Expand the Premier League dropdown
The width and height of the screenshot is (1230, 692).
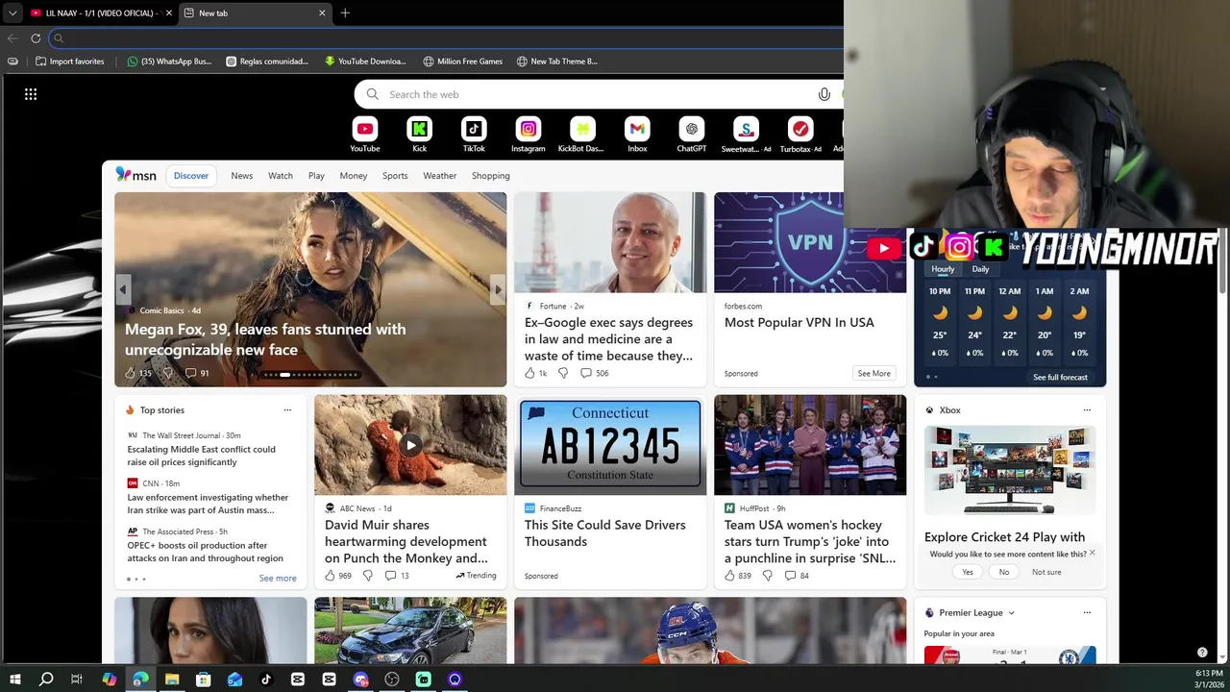click(x=1011, y=612)
